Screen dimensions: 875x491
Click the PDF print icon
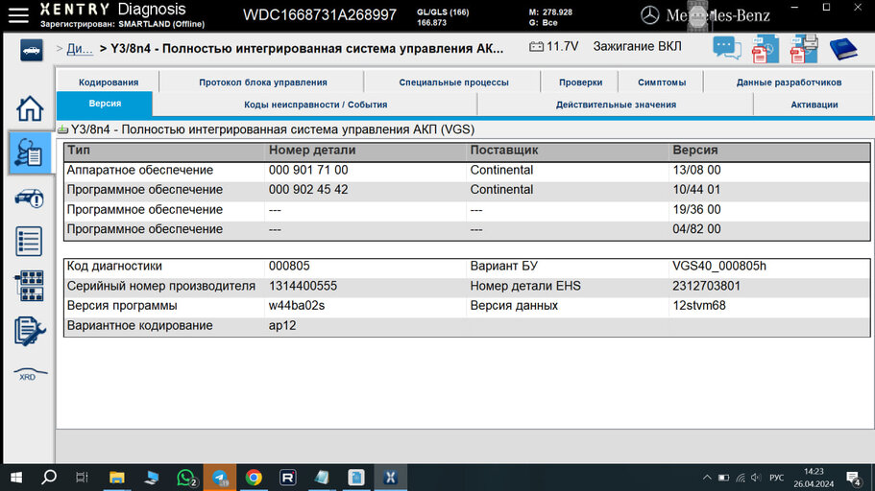click(x=804, y=49)
